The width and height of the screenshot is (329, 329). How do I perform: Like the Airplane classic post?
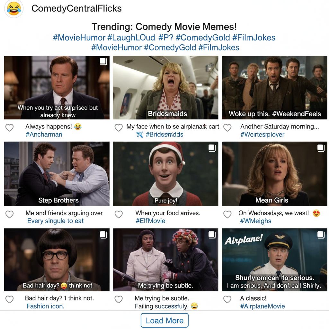[x=227, y=299]
